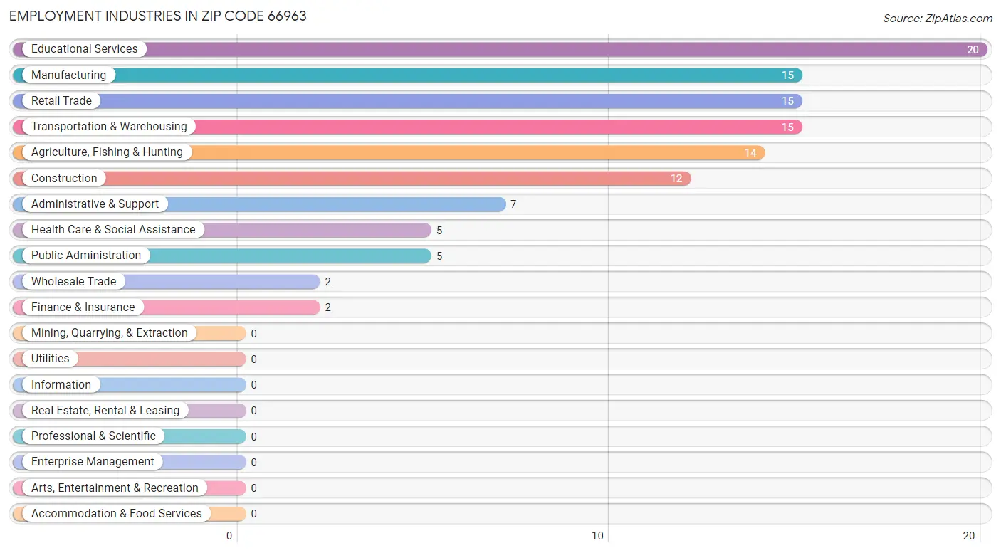Click the Administrative & Support value 7
1001x553 pixels.
(x=513, y=205)
